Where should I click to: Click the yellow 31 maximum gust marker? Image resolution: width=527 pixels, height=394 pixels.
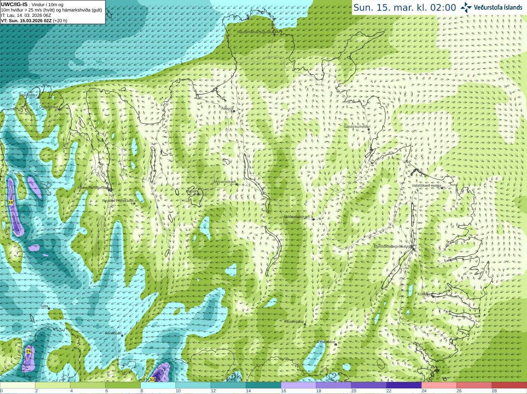point(152,379)
